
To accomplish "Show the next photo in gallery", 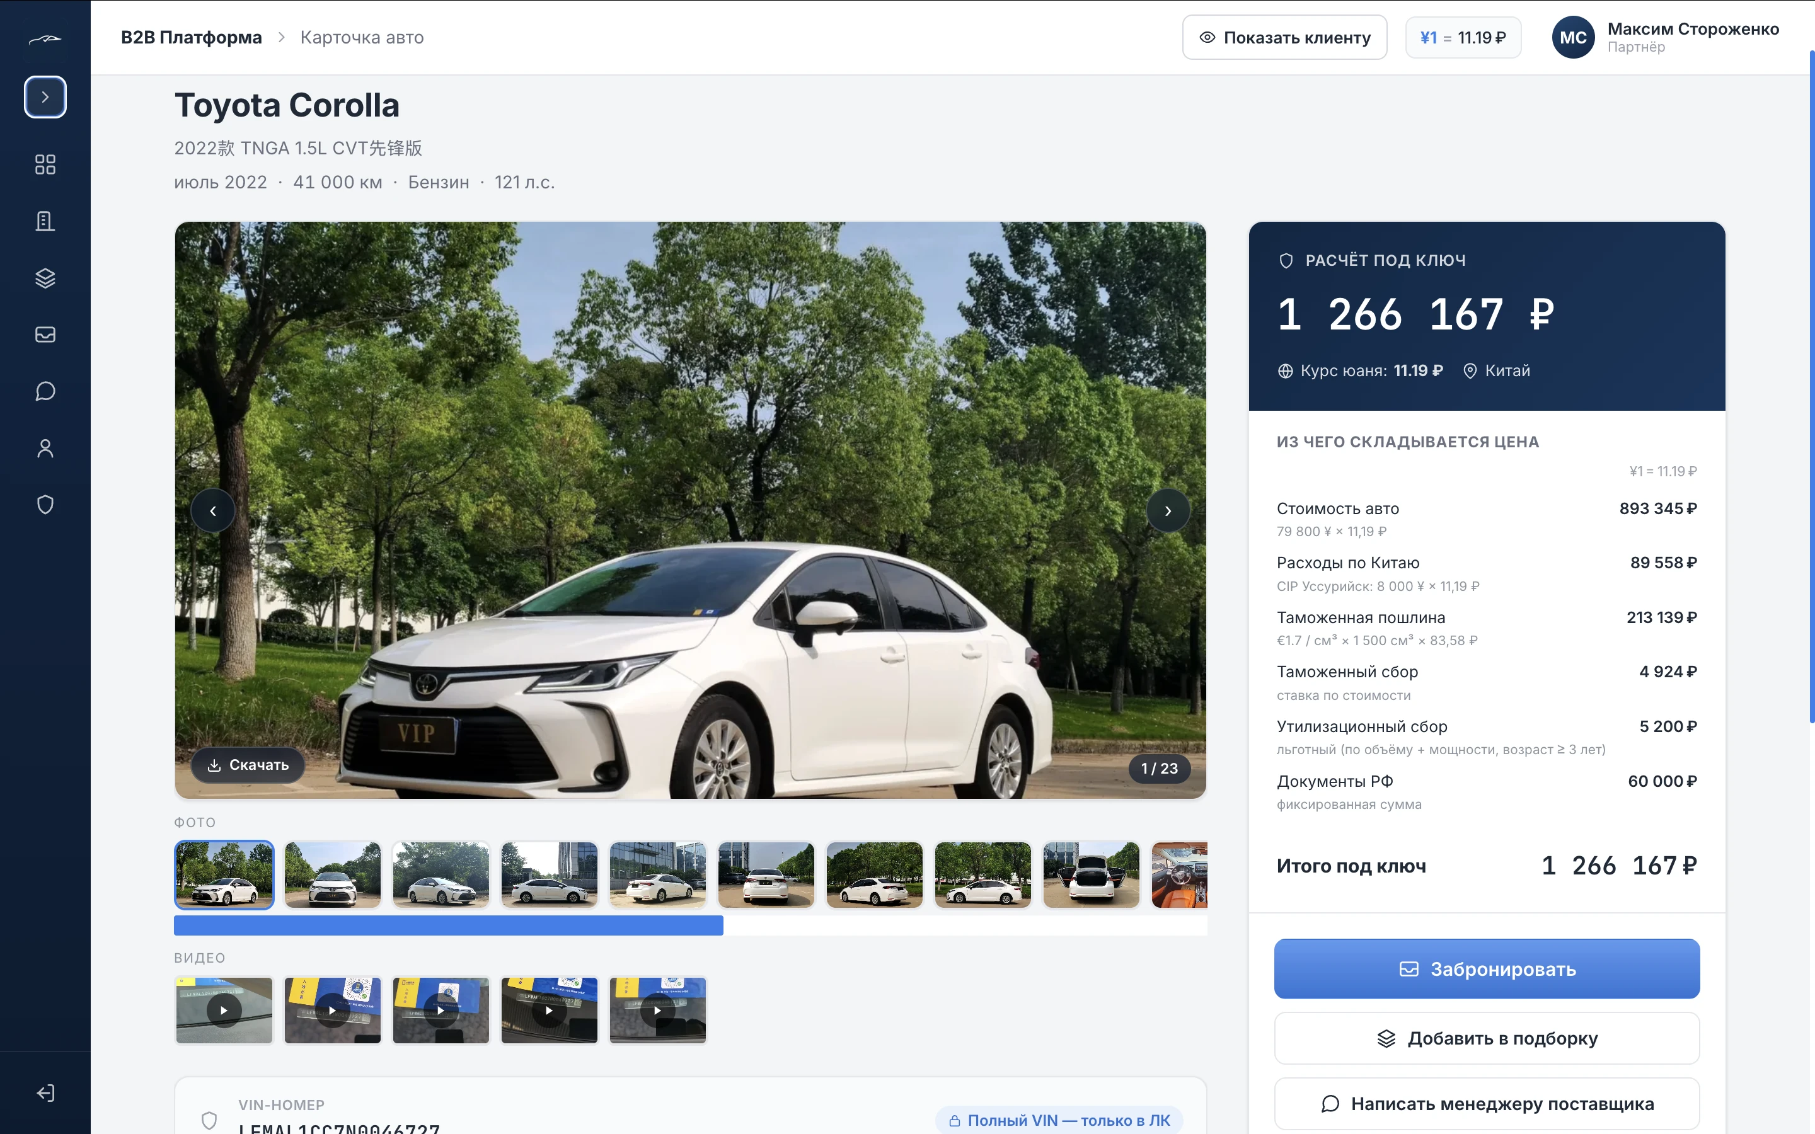I will 1168,511.
